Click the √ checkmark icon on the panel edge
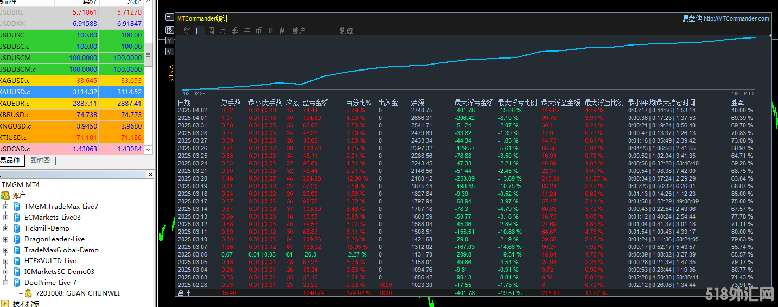This screenshot has width=778, height=307. coord(170,52)
